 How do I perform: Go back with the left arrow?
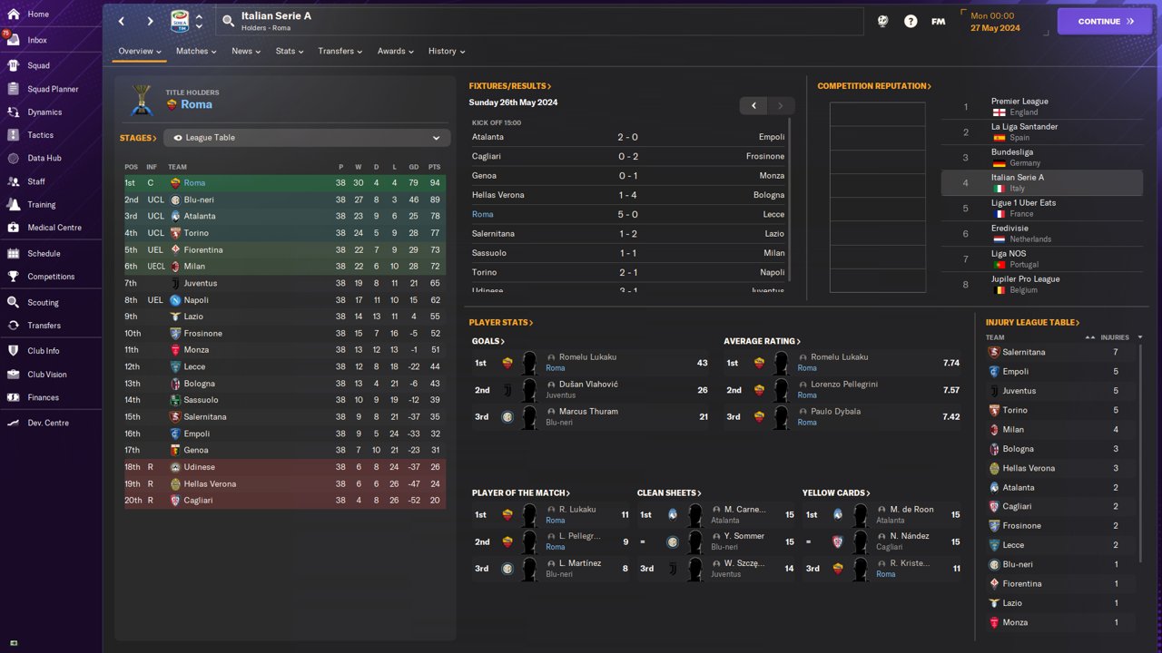point(122,21)
